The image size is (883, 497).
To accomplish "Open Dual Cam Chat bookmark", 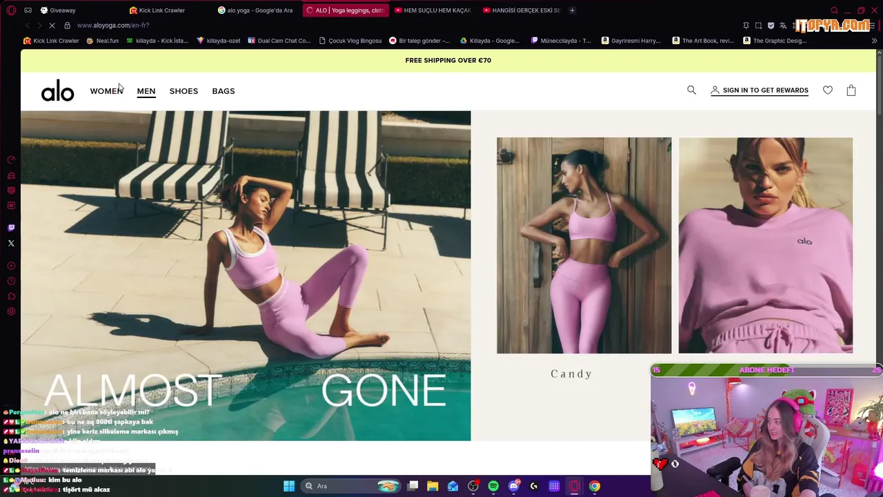I will pos(279,41).
